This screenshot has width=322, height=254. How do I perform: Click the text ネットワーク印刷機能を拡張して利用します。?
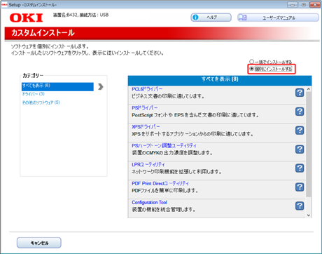point(176,172)
